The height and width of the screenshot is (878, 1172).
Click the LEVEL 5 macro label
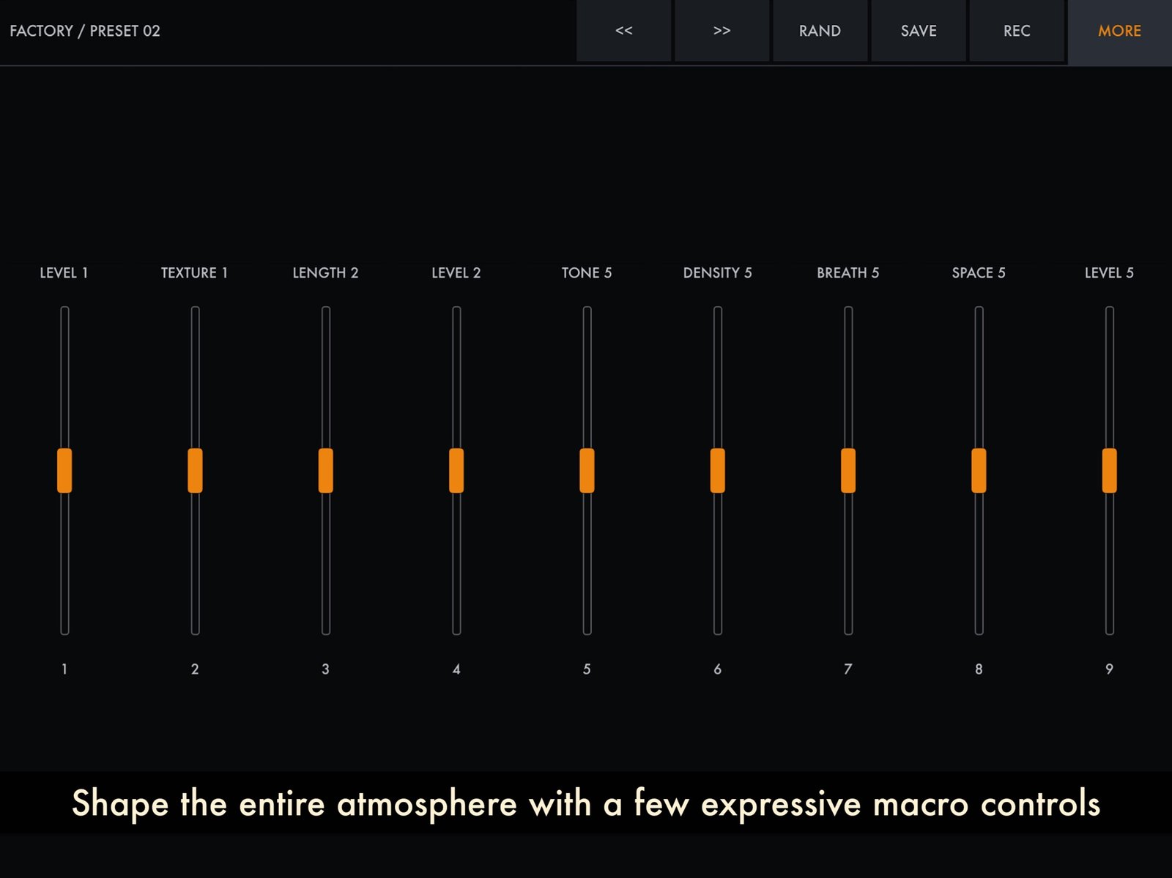tap(1109, 272)
